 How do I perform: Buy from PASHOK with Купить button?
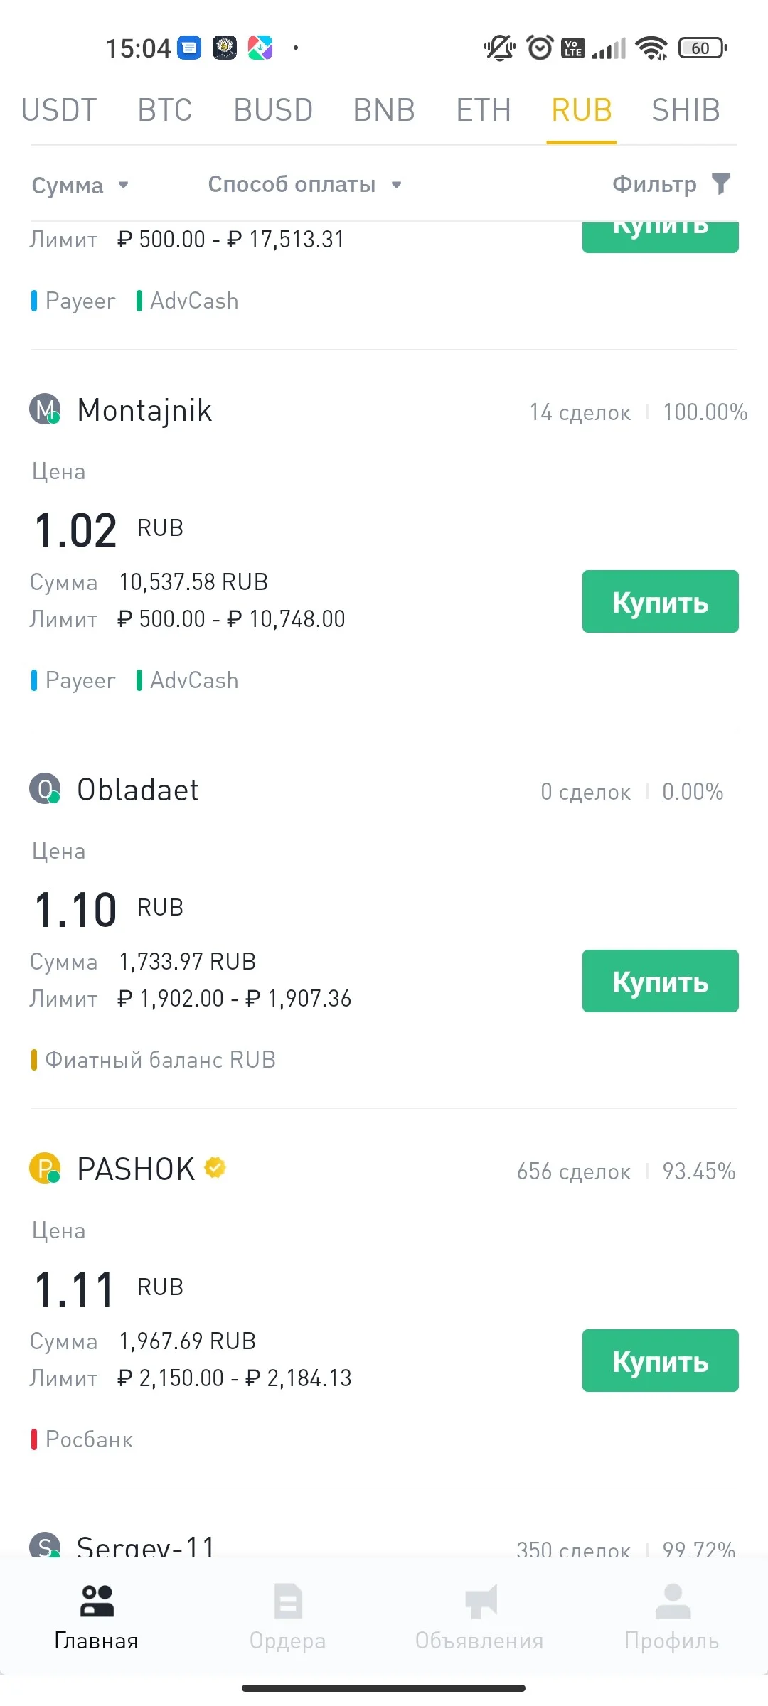pos(661,1361)
